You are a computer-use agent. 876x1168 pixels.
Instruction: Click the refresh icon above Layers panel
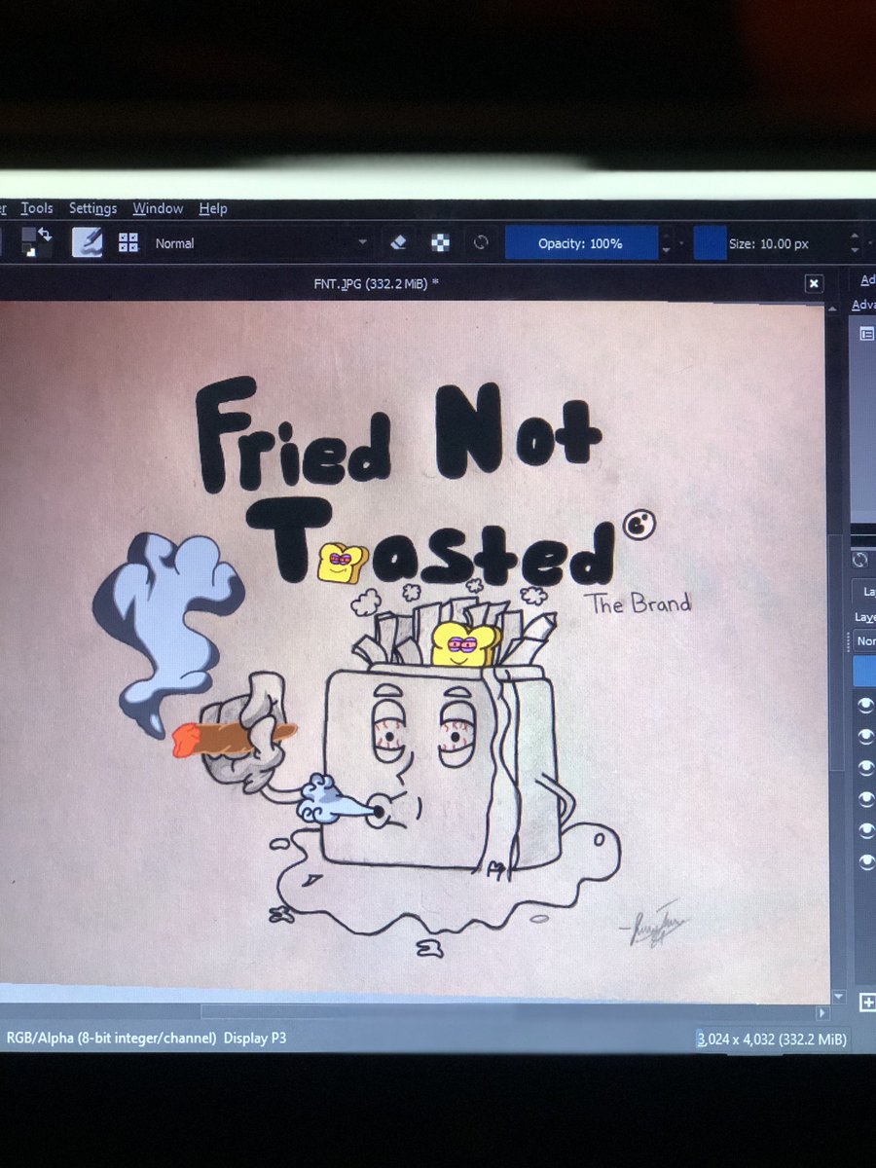coord(859,560)
